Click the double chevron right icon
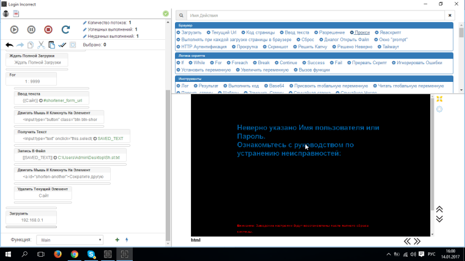The height and width of the screenshot is (261, 465). [417, 241]
